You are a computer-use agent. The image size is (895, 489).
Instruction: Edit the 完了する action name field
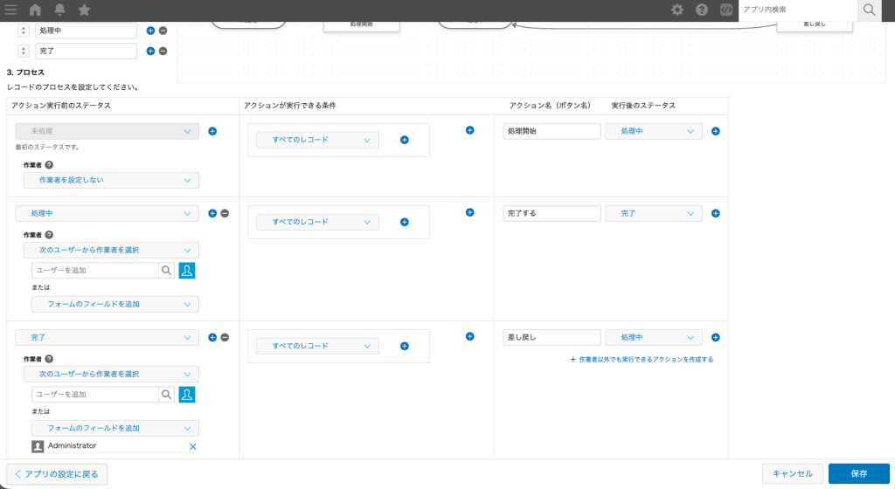tap(552, 213)
